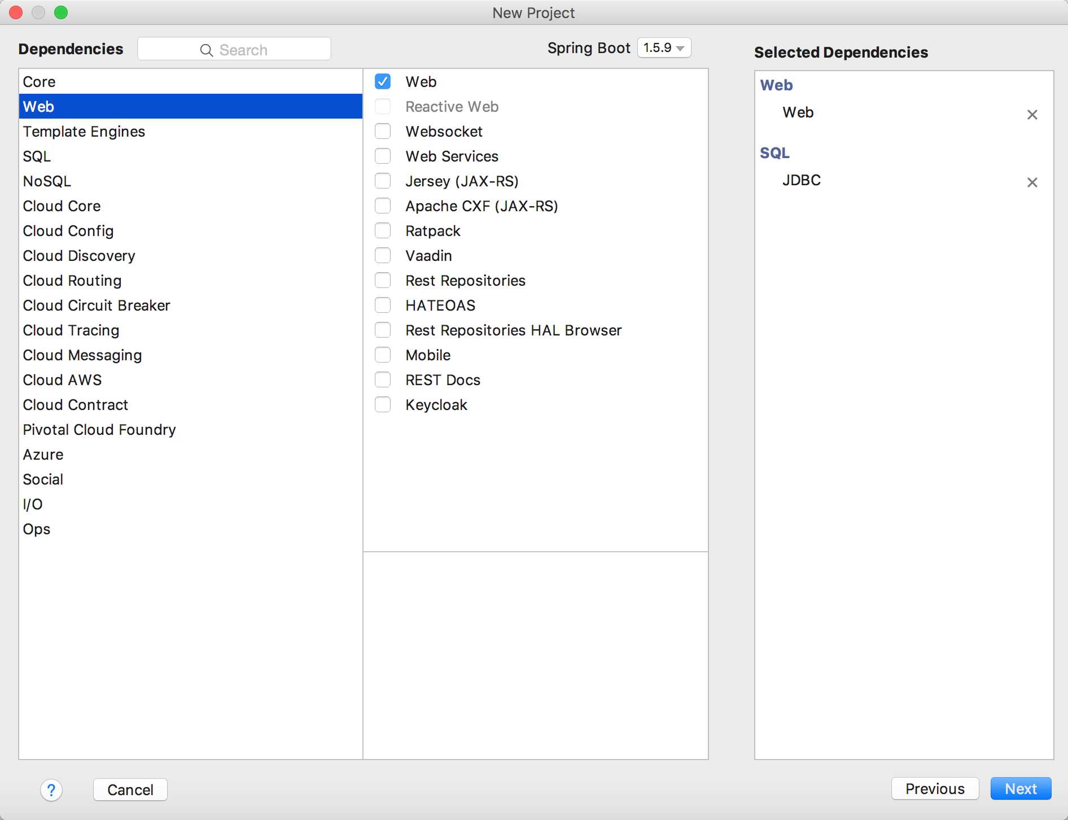The height and width of the screenshot is (820, 1068).
Task: Uncheck the Web dependency checkbox
Action: 383,81
